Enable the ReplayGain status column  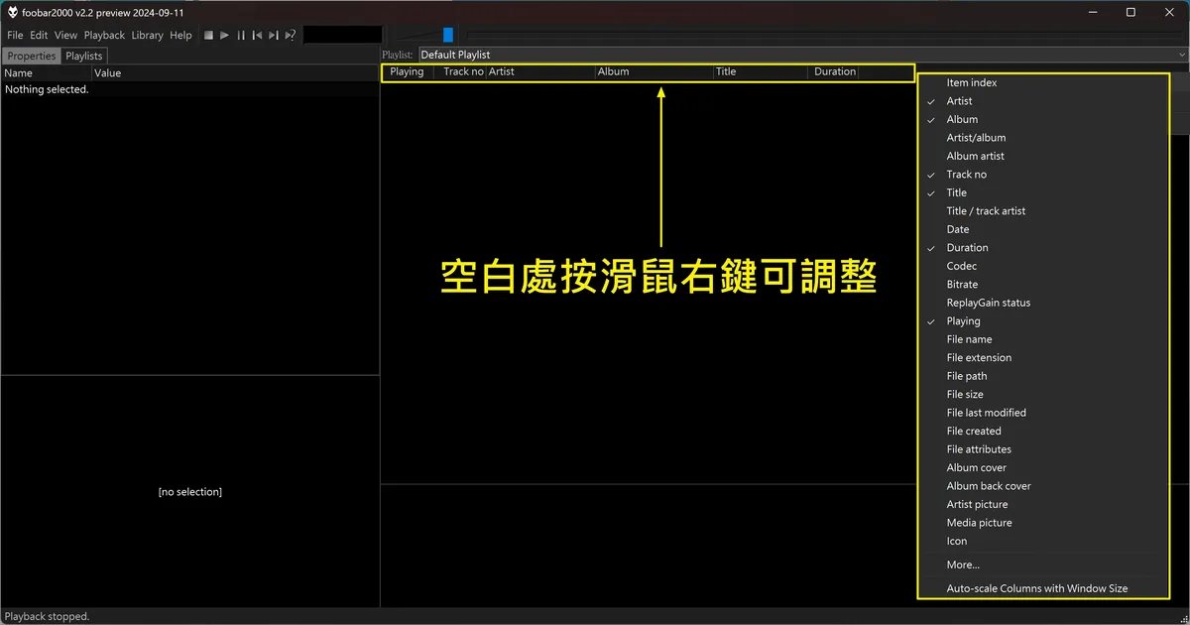click(1043, 303)
